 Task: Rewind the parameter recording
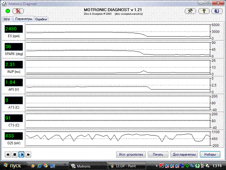pyautogui.click(x=8, y=154)
